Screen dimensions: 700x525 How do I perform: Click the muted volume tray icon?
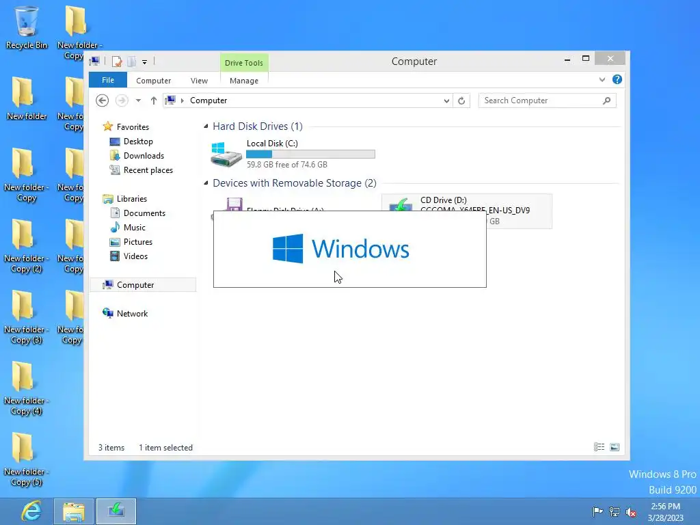[631, 512]
